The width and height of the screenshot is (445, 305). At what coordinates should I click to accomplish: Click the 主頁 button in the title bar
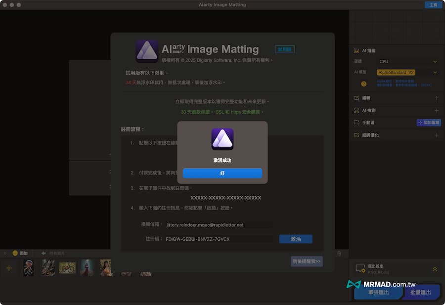(433, 5)
